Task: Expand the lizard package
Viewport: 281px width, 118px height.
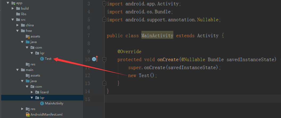Action: (32, 92)
